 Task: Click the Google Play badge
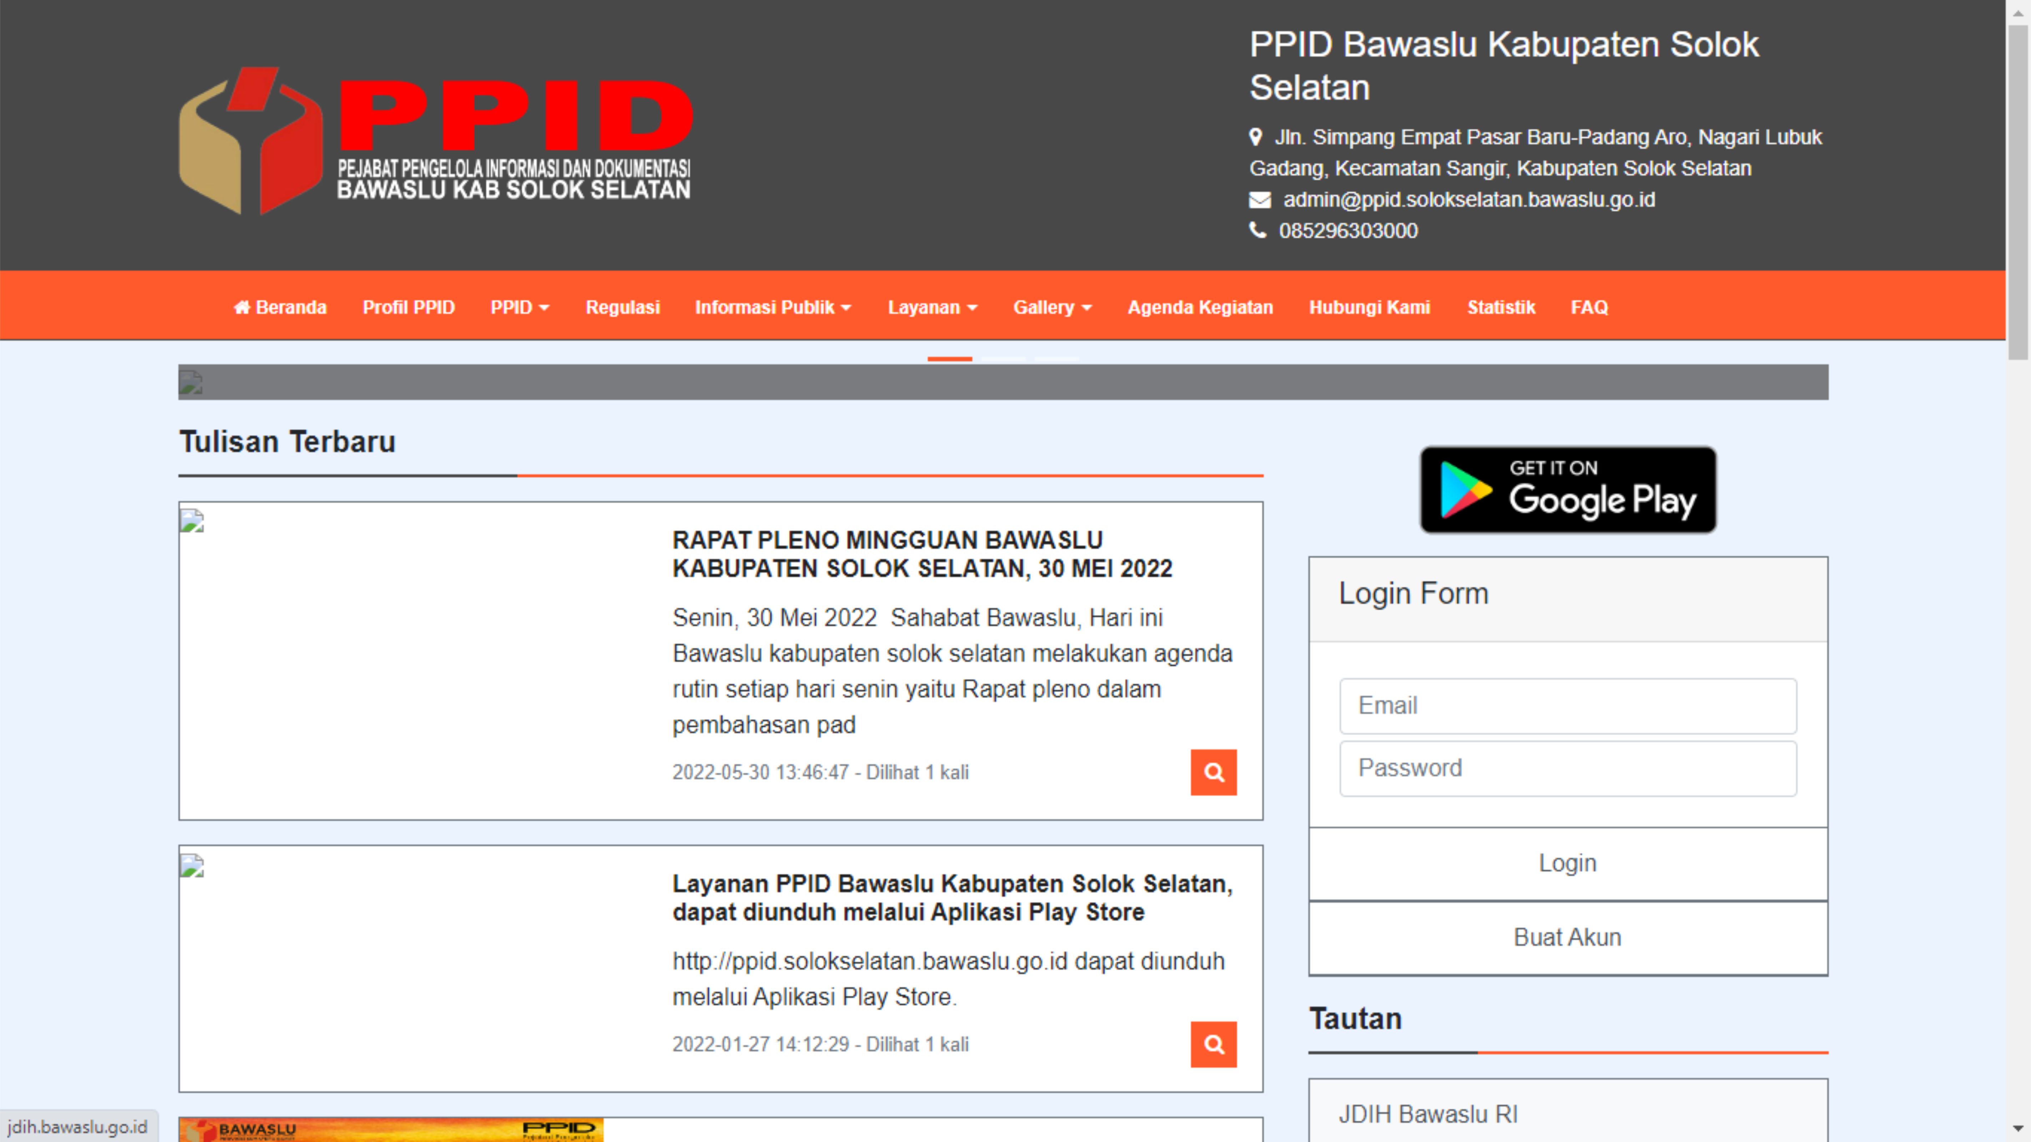pos(1567,490)
